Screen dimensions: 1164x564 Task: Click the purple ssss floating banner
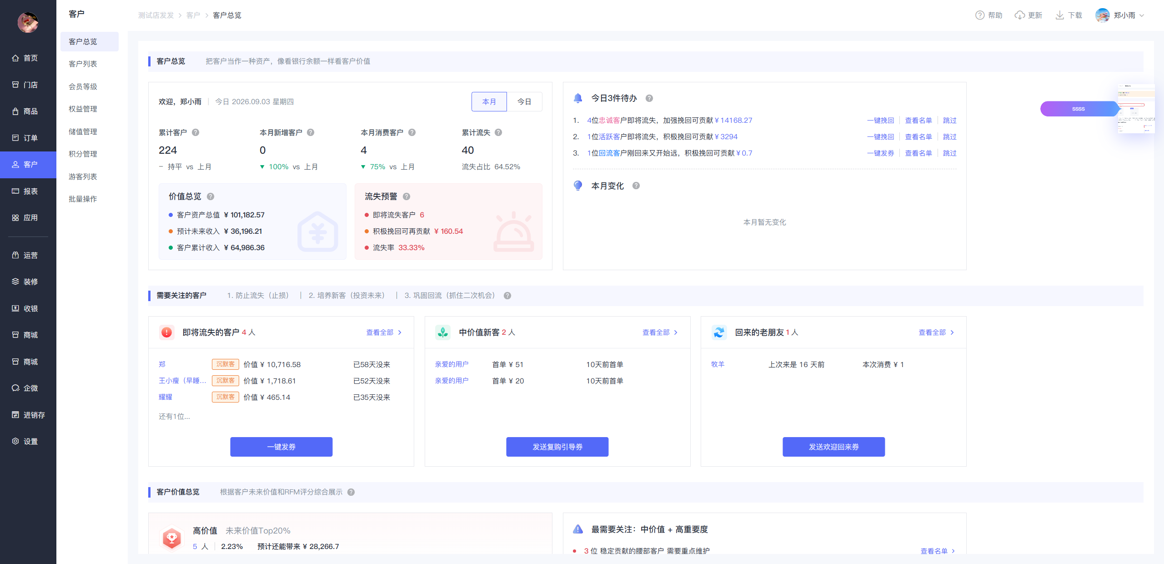pyautogui.click(x=1079, y=109)
